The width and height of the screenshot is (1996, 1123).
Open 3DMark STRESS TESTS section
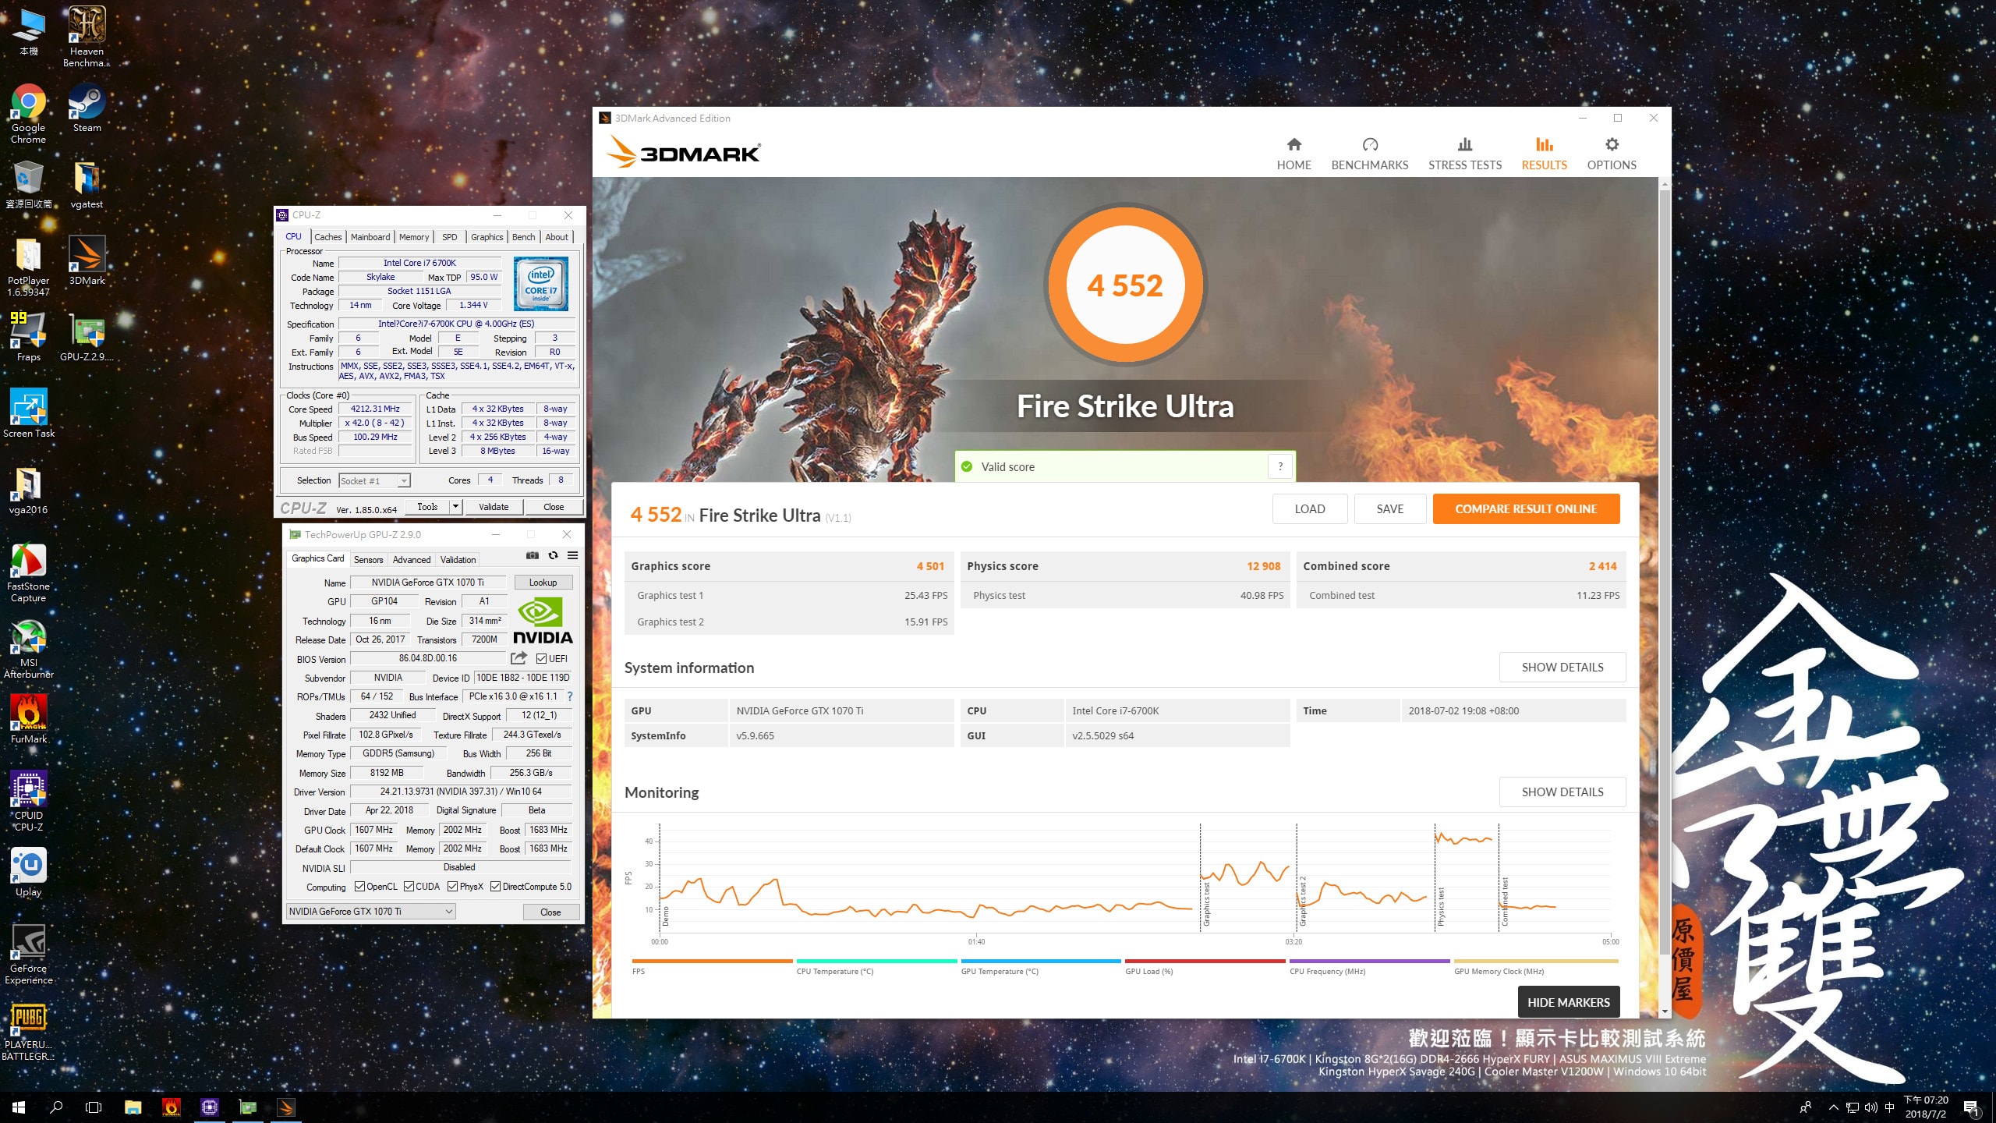[x=1464, y=154]
